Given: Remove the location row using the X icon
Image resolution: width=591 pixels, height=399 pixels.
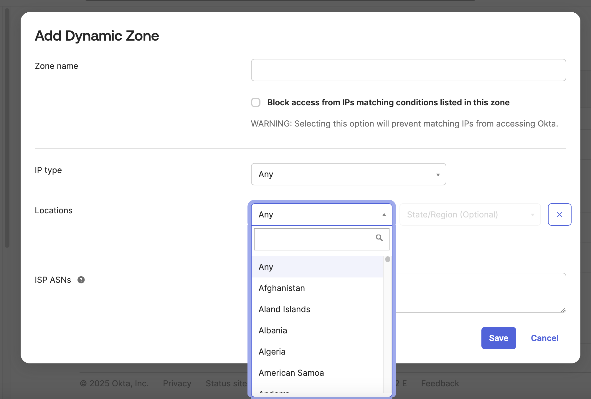Looking at the screenshot, I should (x=559, y=215).
